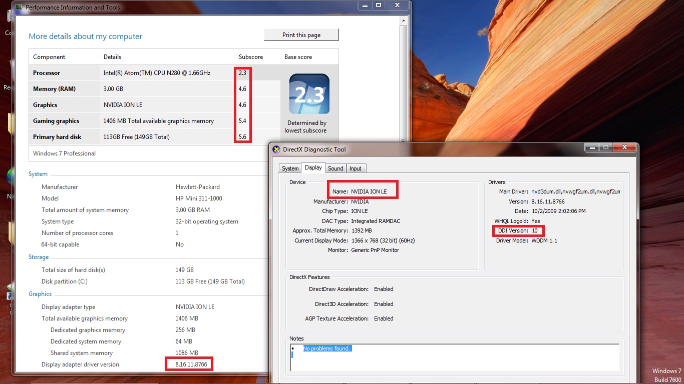Click the DirectX Diagnostic Tool title bar icon

point(276,149)
